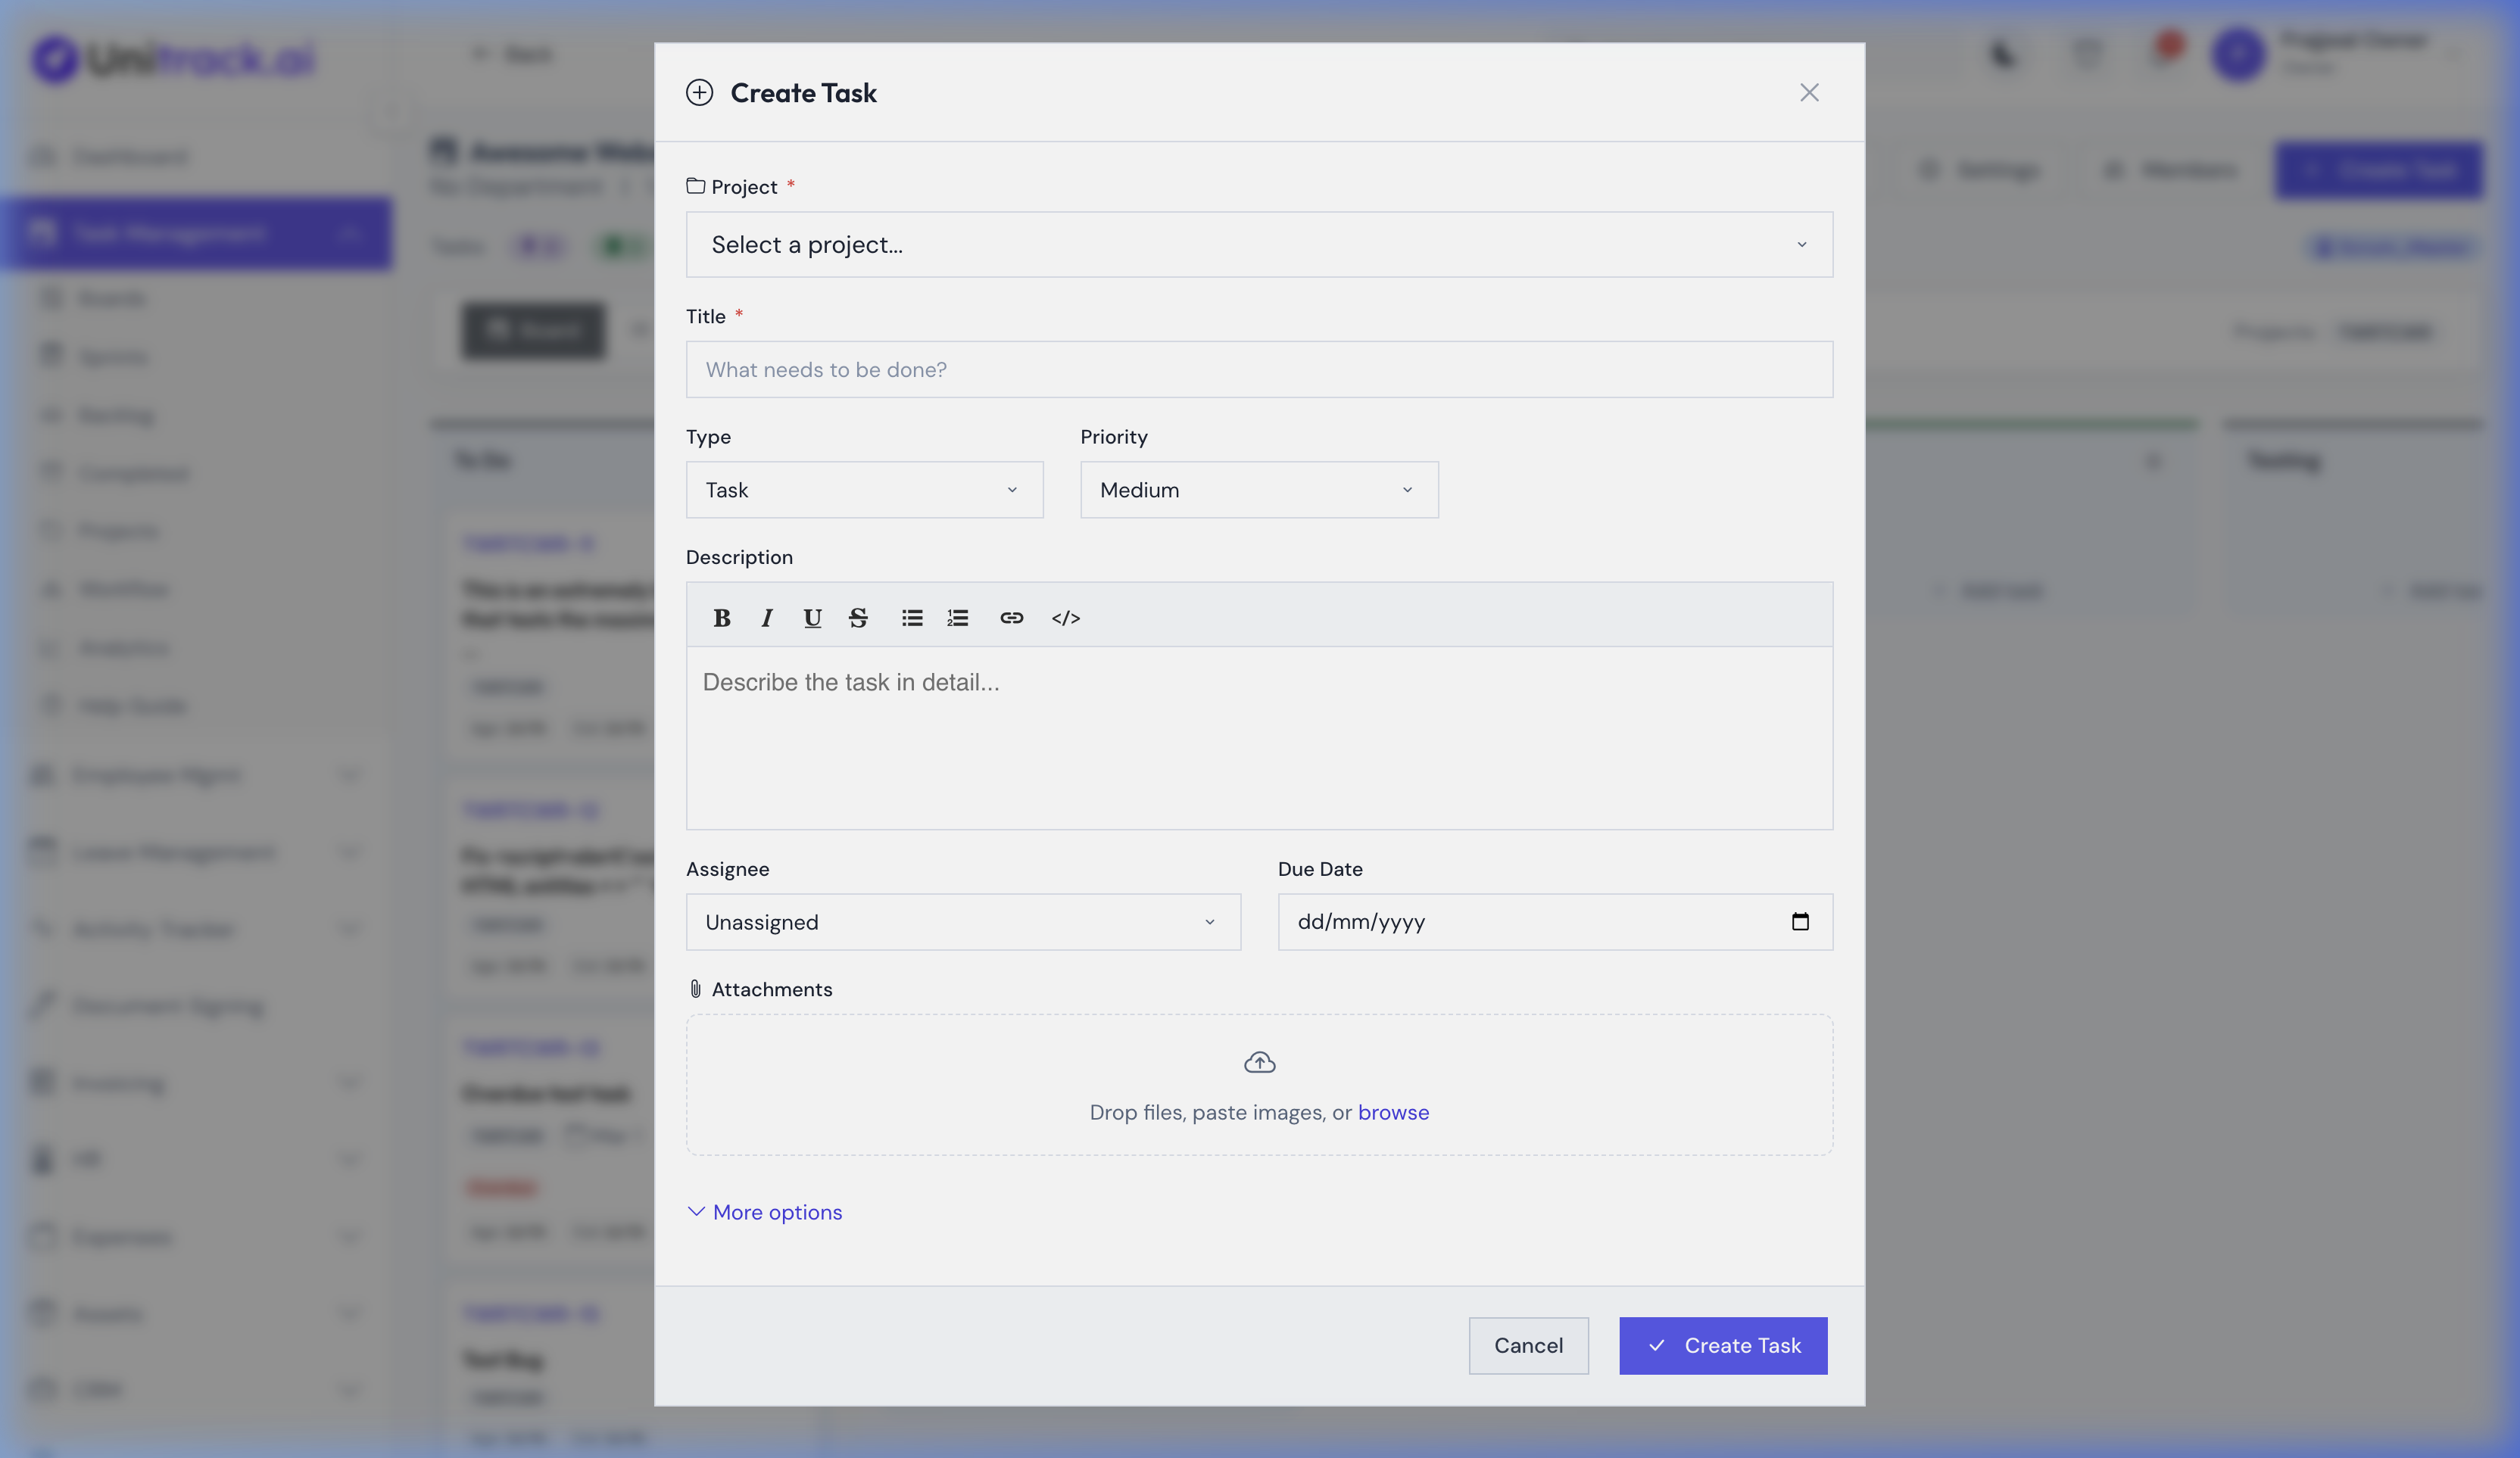This screenshot has width=2520, height=1458.
Task: Open Task Management in the sidebar
Action: (x=197, y=233)
